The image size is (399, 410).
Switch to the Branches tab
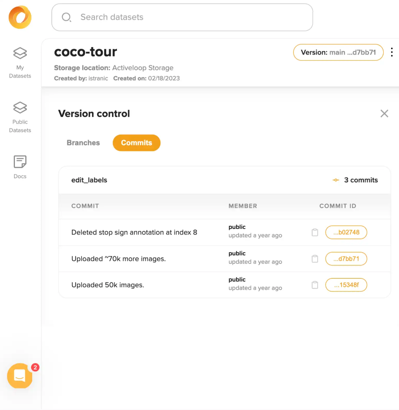83,143
